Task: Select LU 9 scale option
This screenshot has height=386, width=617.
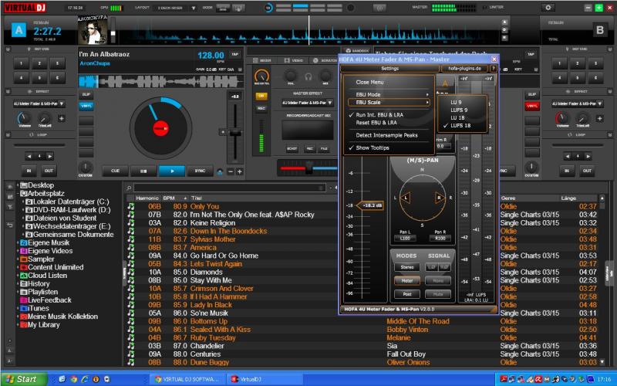Action: [456, 102]
